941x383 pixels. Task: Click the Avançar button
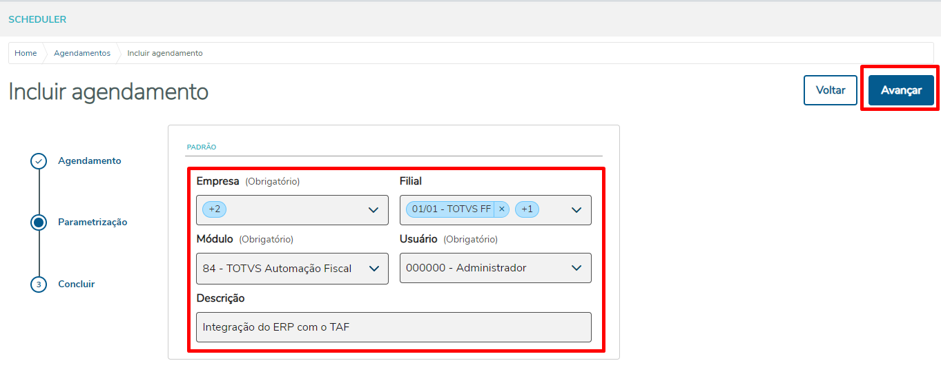(901, 90)
